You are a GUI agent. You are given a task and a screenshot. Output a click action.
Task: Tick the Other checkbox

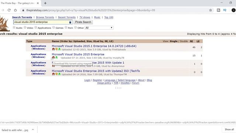click(76, 27)
